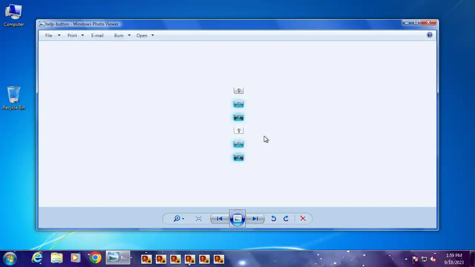Click the displayed help-button image

pos(239,124)
